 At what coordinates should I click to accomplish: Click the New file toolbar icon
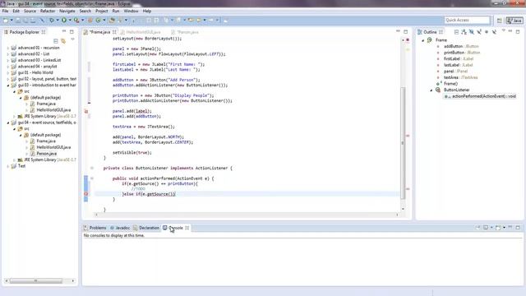pyautogui.click(x=6, y=21)
